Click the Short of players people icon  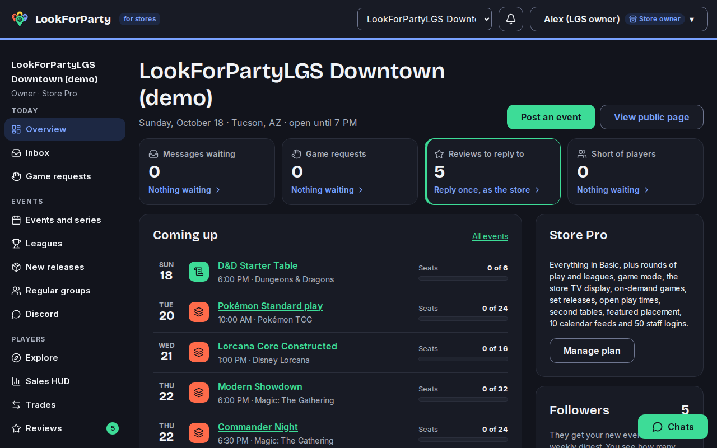[x=582, y=154]
